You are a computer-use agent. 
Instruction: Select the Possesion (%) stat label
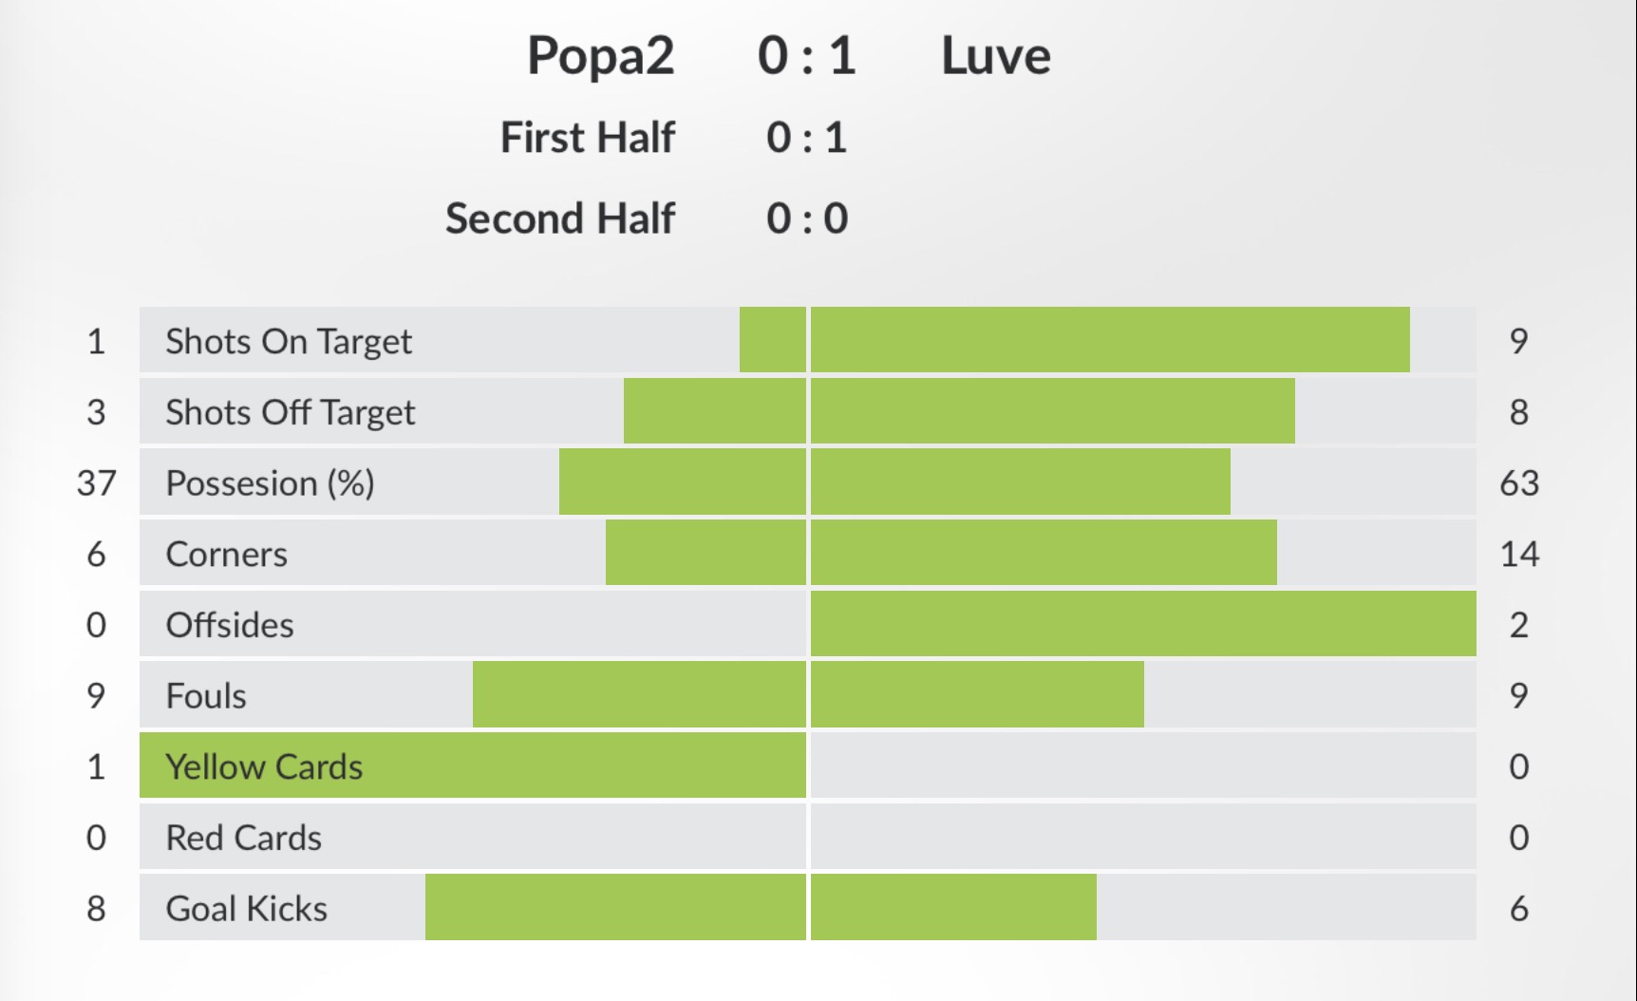point(270,483)
